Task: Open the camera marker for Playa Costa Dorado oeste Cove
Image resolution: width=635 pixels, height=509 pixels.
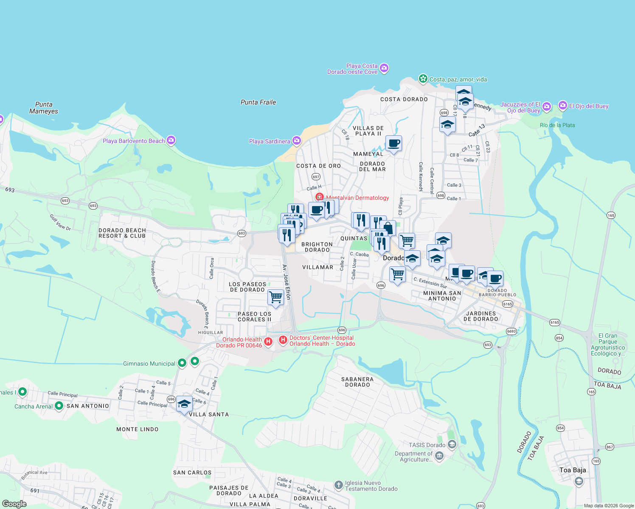Action: [x=384, y=68]
